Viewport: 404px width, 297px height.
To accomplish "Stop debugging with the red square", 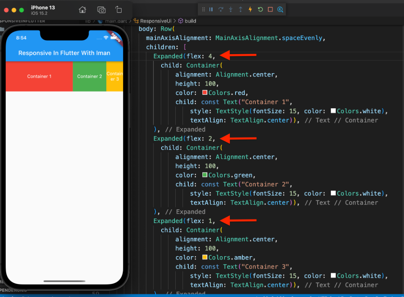I will click(x=270, y=10).
